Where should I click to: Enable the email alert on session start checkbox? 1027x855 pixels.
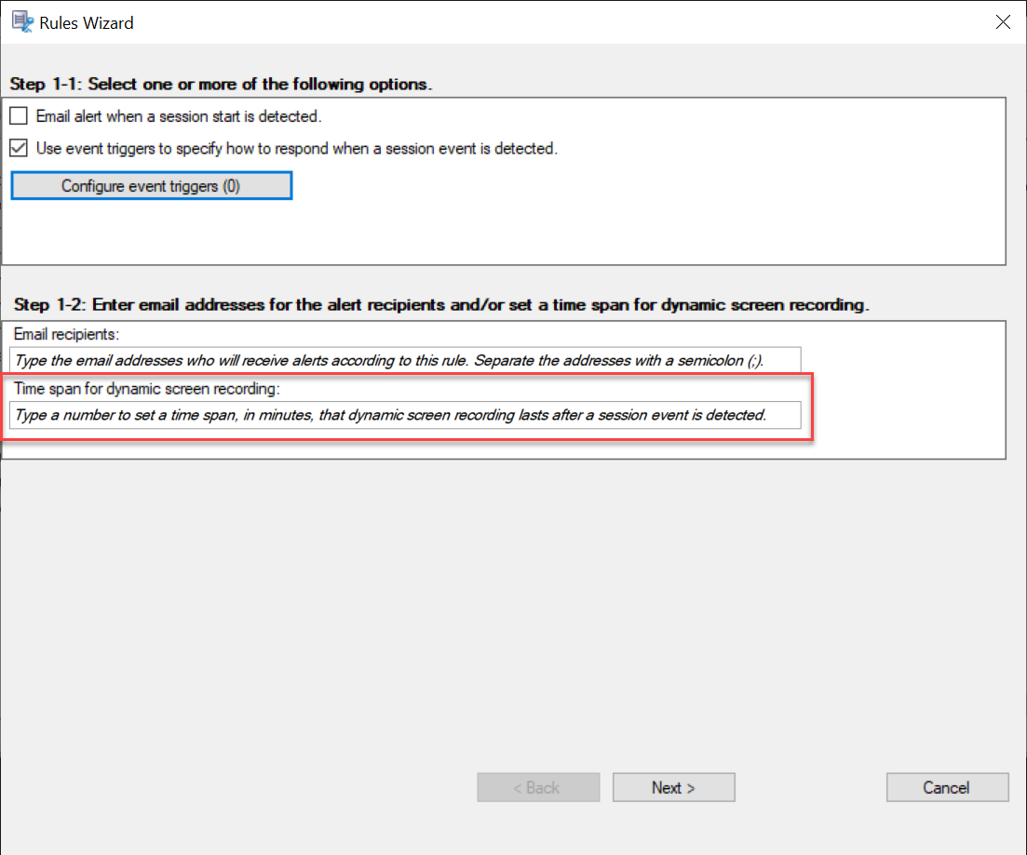click(x=19, y=117)
